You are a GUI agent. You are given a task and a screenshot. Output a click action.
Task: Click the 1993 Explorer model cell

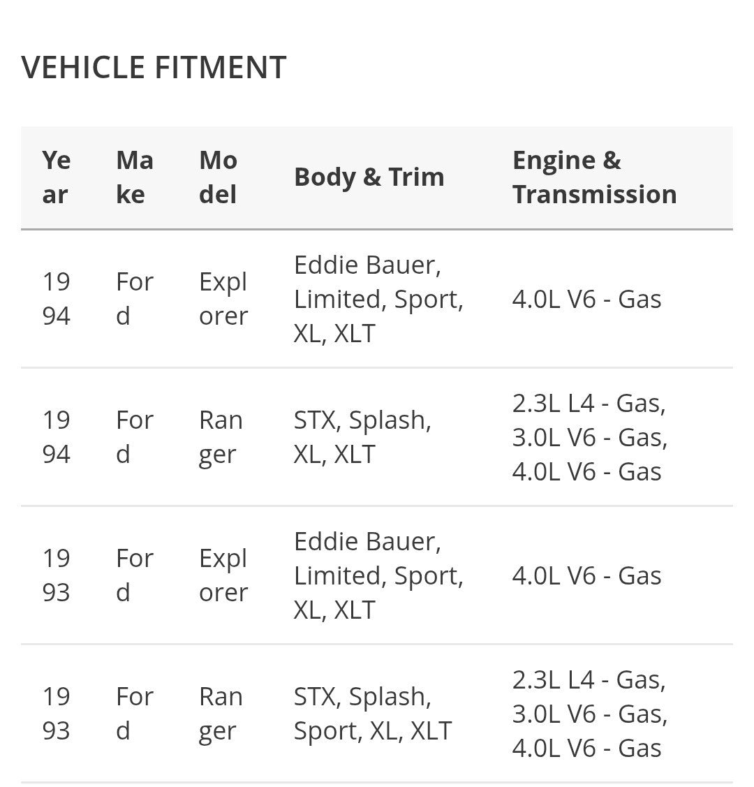coord(223,575)
